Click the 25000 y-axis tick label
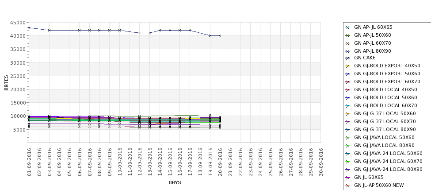Screen dimensions: 431x190 [18, 76]
